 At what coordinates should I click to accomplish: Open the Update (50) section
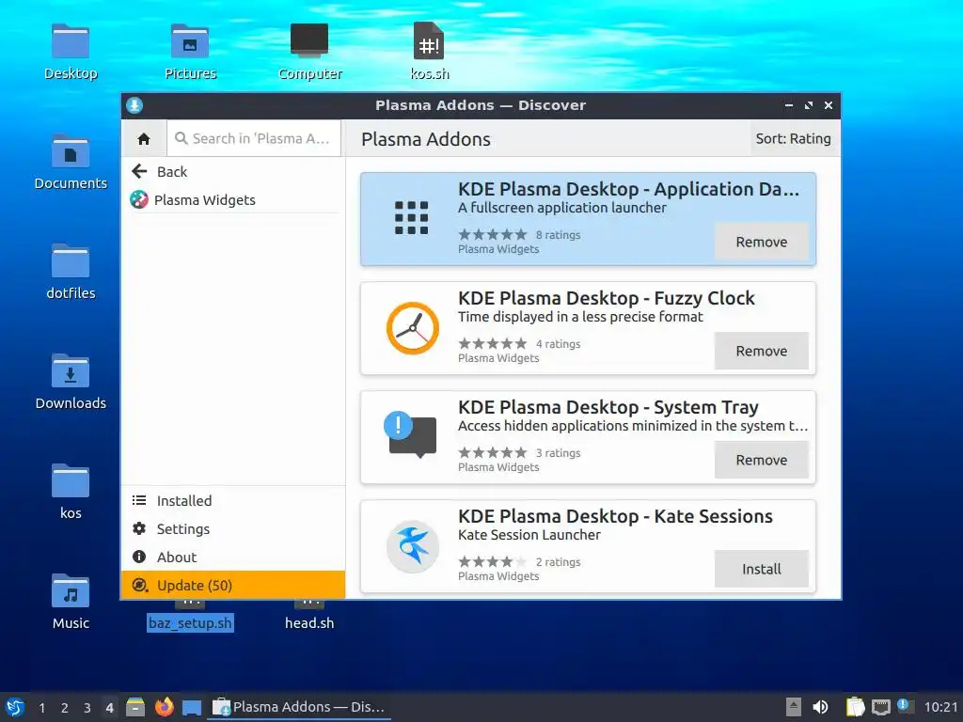tap(233, 585)
